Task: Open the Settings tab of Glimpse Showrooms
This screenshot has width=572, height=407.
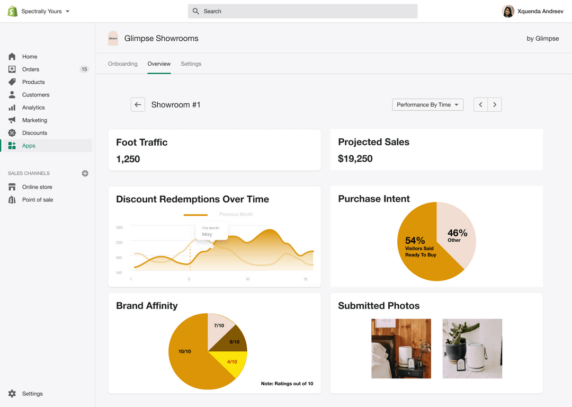Action: (191, 64)
